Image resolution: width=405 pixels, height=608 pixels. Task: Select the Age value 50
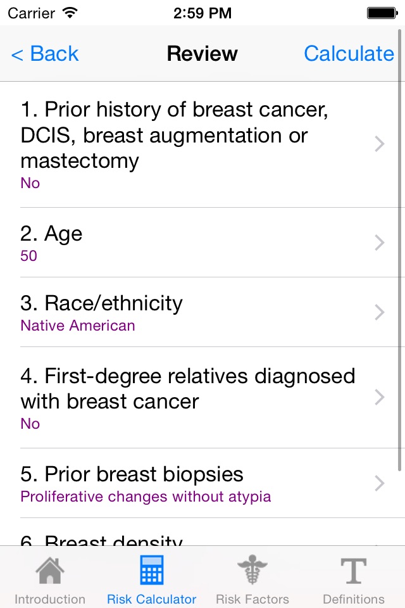click(29, 256)
